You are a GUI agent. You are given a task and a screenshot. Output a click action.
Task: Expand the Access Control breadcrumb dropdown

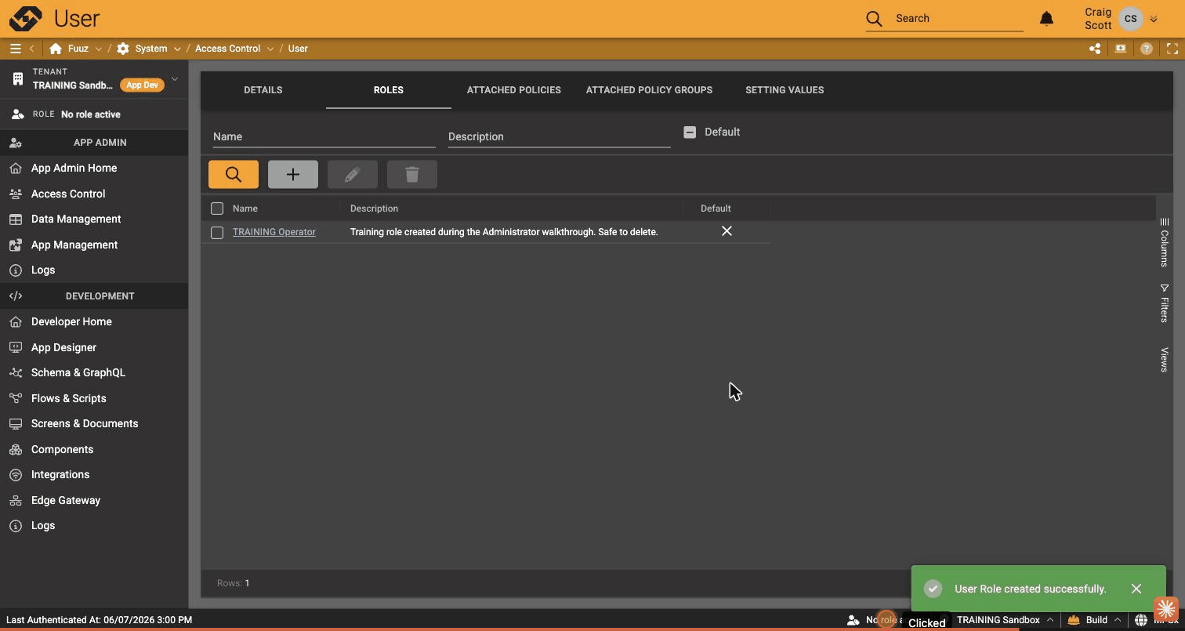click(x=270, y=49)
